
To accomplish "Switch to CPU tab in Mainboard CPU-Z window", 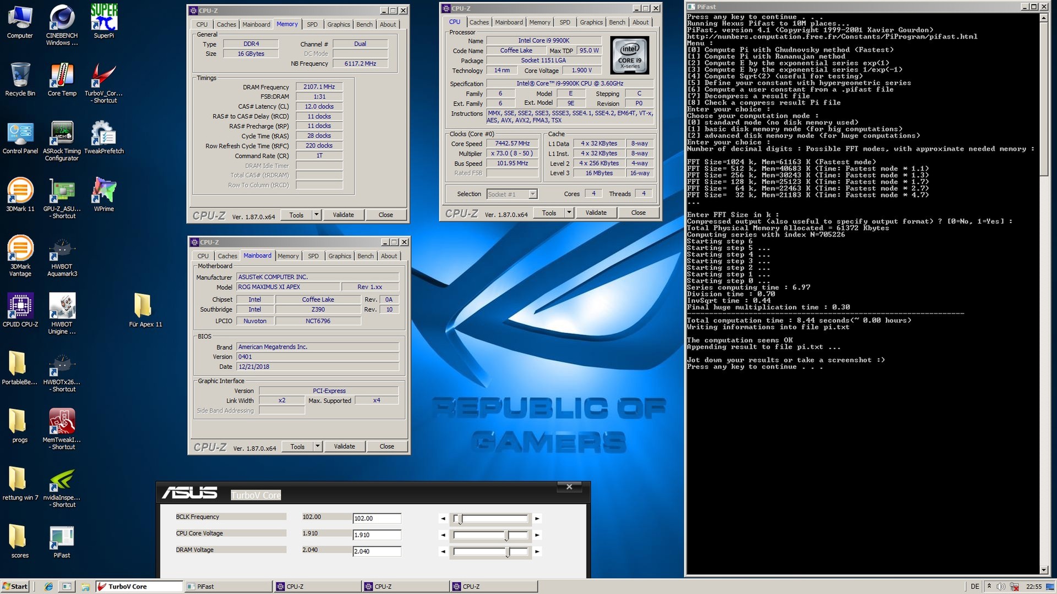I will (x=203, y=256).
